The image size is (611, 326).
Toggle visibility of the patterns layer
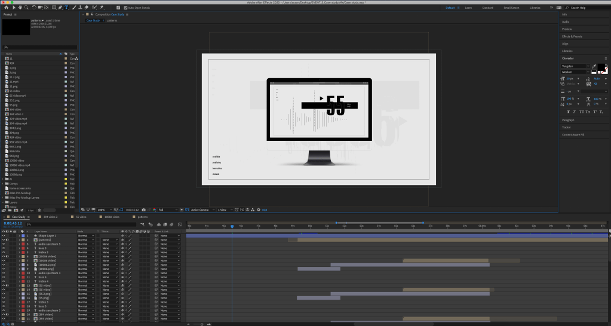3,240
